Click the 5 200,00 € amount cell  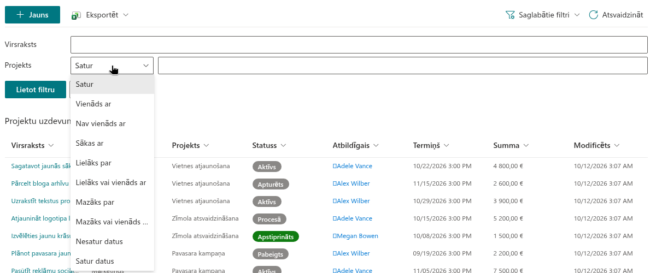508,218
